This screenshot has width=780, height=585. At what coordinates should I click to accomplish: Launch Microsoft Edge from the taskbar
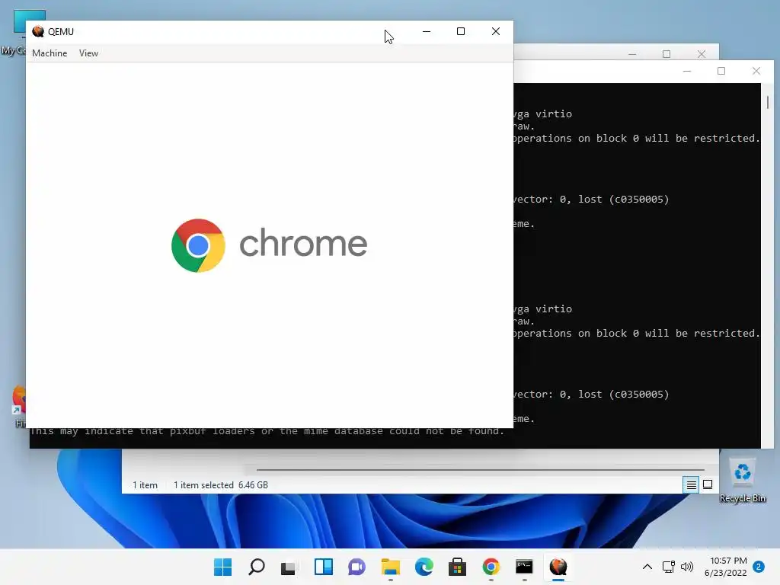coord(424,567)
